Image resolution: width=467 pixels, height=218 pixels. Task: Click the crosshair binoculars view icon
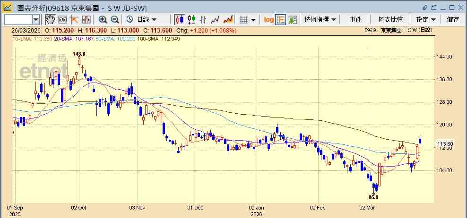point(62,20)
